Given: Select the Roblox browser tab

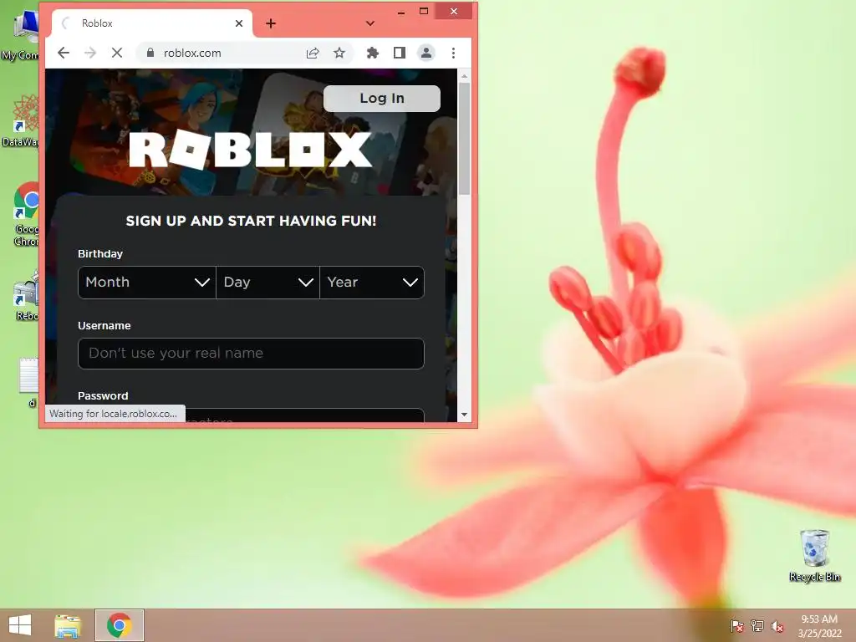Looking at the screenshot, I should [x=152, y=23].
